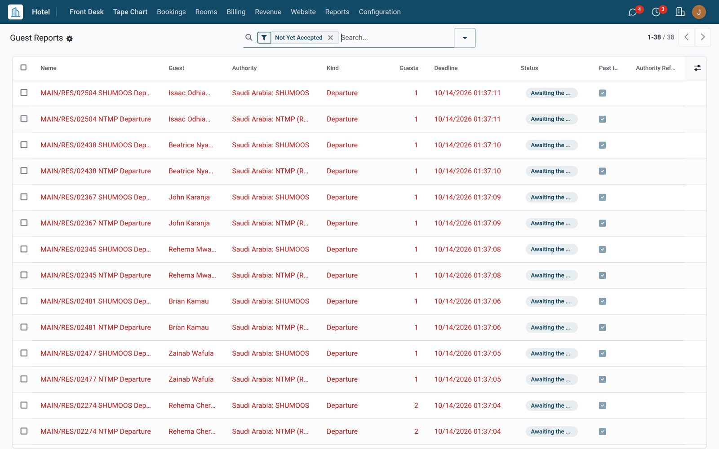Click Past checkbox for MAIN/RES/02504 NTMP row

[x=603, y=119]
